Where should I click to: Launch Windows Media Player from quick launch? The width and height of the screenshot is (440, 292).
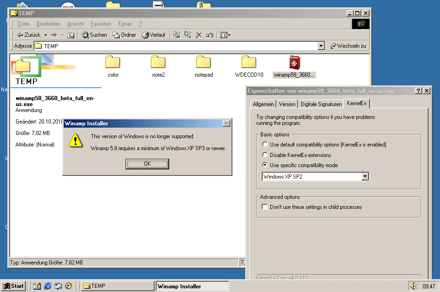pyautogui.click(x=68, y=286)
